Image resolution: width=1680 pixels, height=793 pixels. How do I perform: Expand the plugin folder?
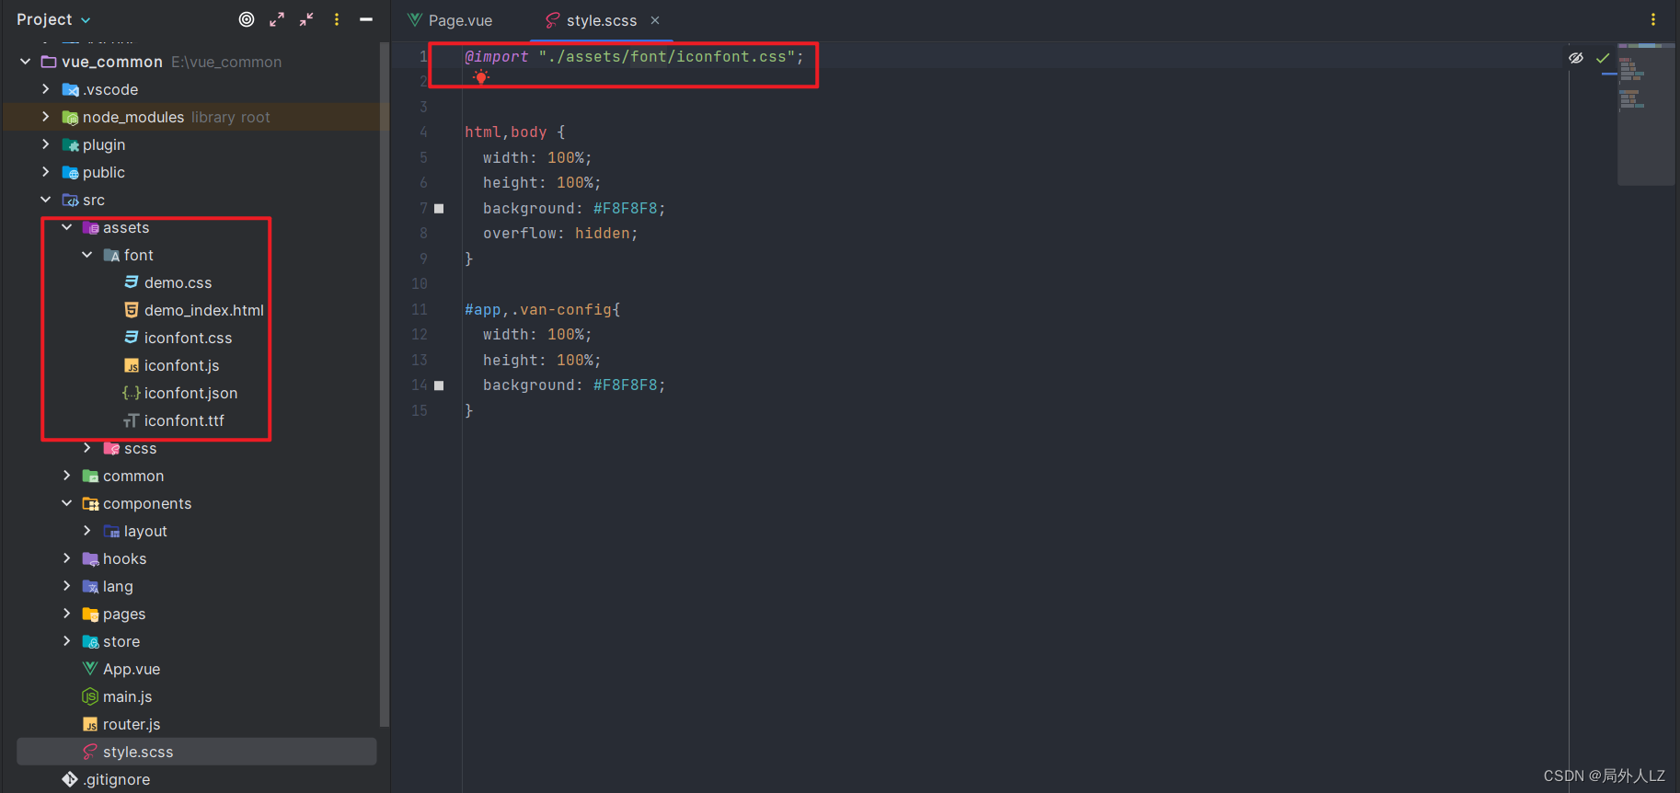pos(46,144)
